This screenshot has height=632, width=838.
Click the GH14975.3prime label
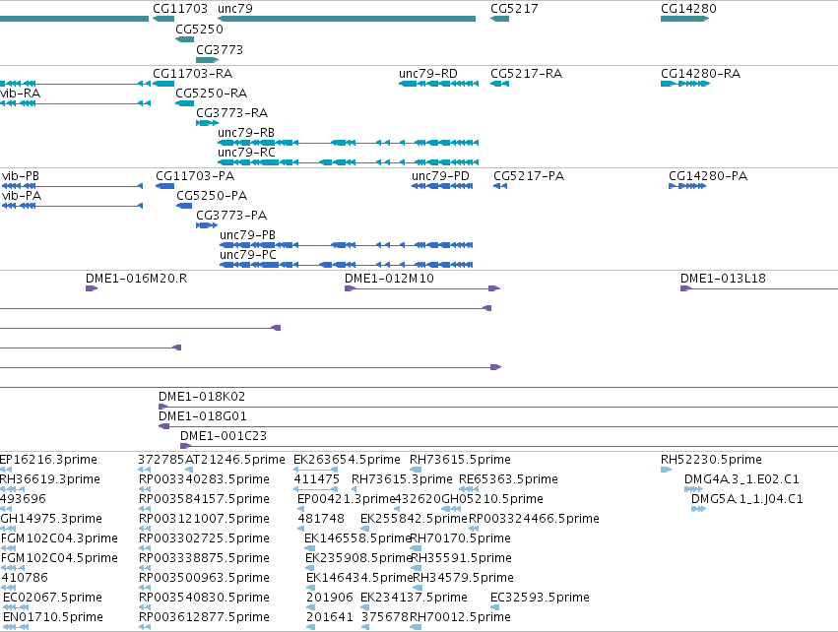51,519
